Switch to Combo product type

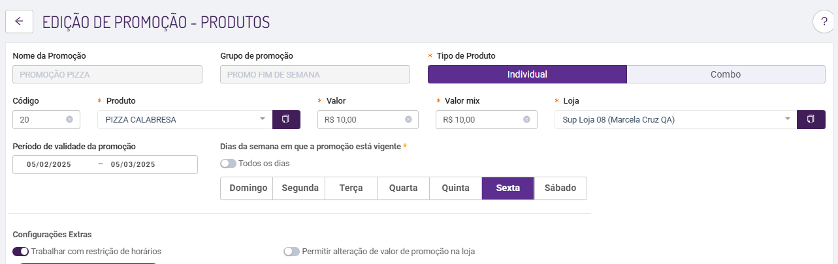coord(726,74)
